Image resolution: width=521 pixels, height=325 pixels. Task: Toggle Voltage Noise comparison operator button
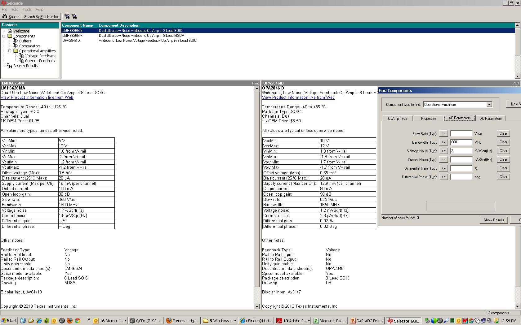[443, 151]
